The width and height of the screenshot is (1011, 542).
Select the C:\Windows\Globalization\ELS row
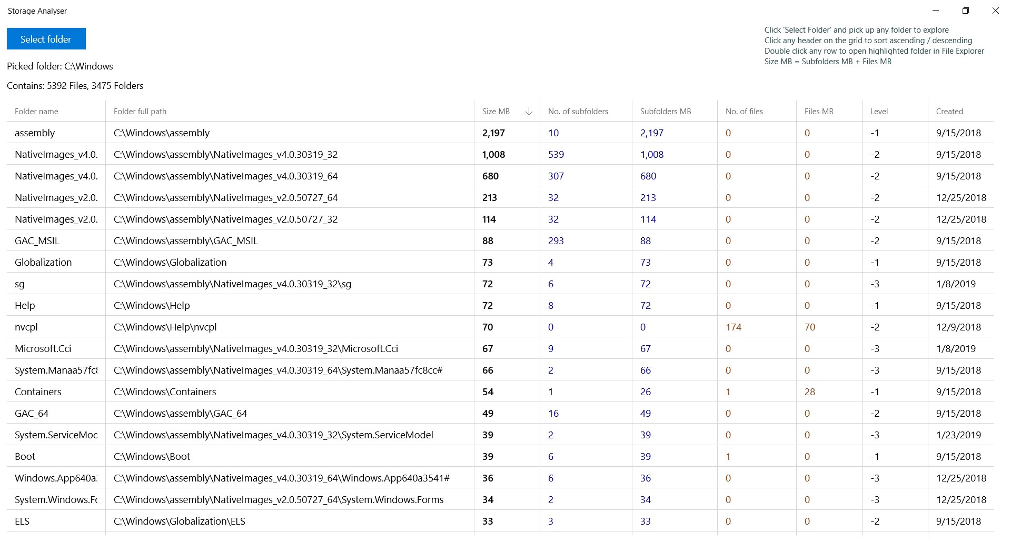179,521
